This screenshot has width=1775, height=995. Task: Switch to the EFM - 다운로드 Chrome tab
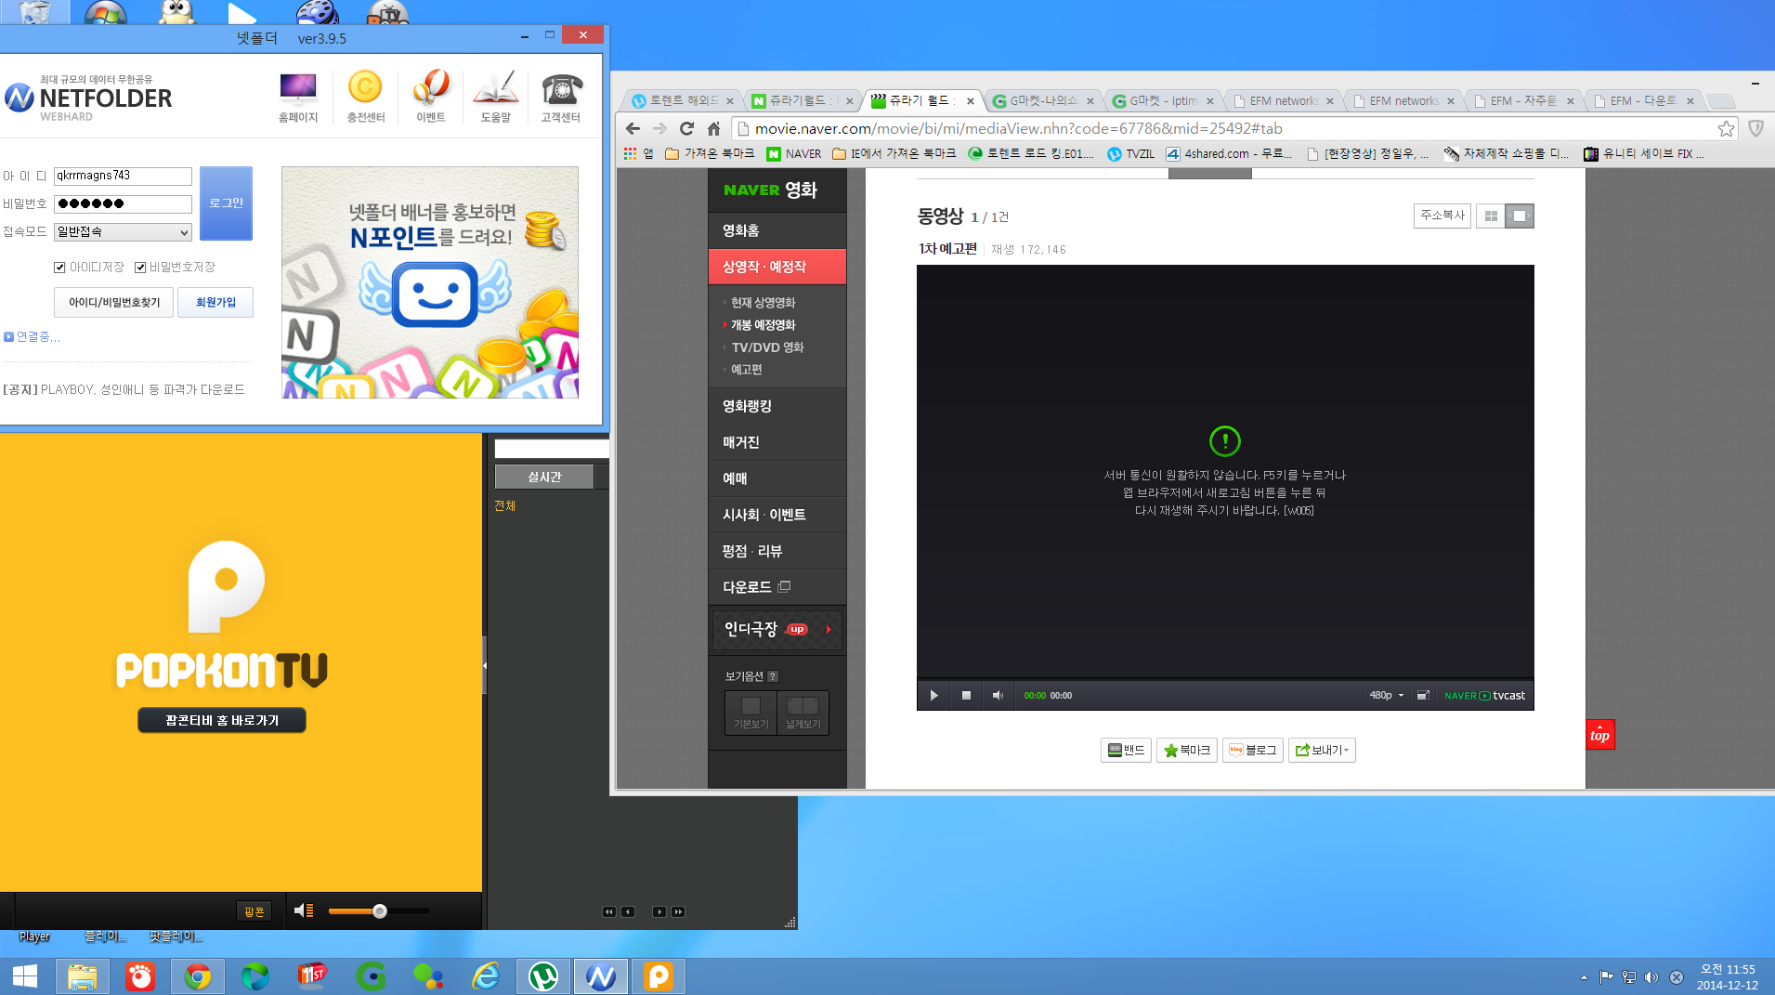1645,100
